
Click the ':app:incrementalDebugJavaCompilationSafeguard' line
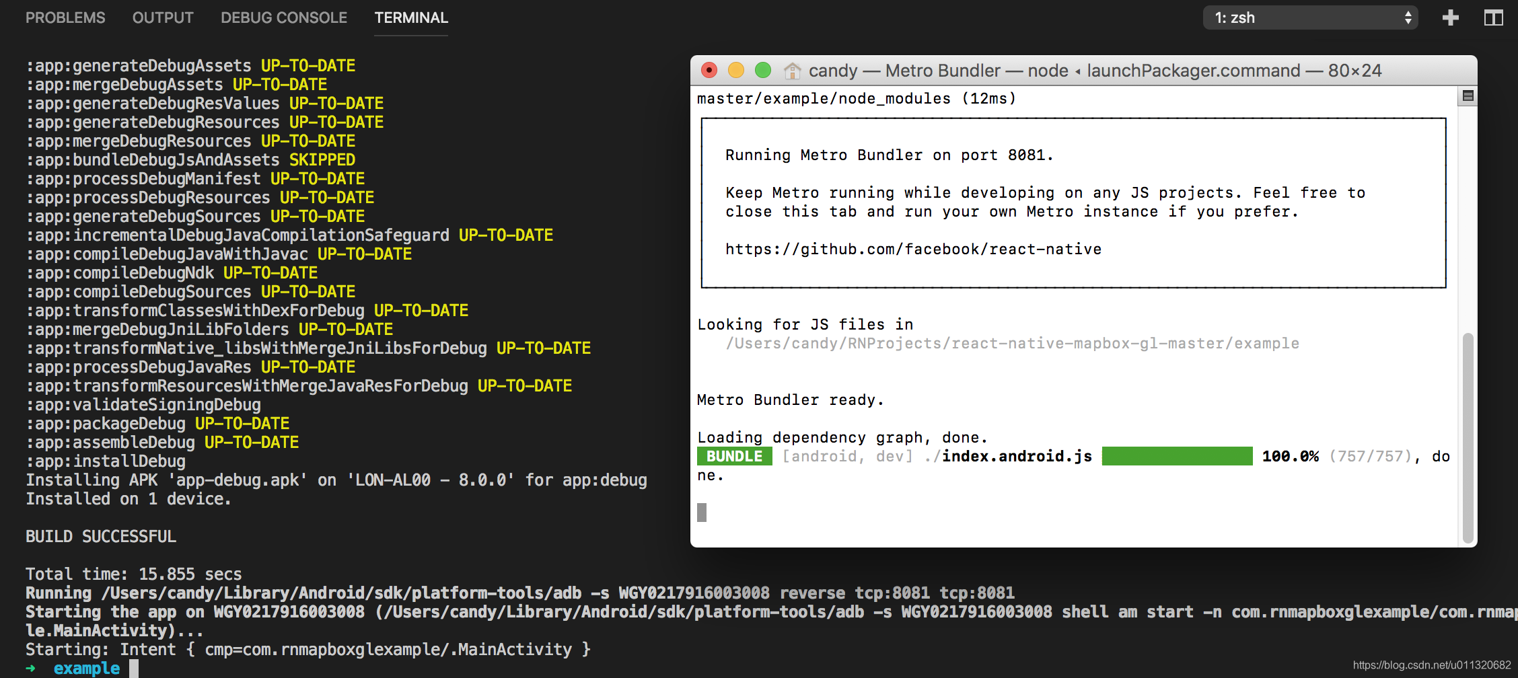[x=289, y=235]
